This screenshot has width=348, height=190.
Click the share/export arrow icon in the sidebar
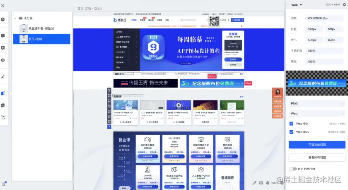pyautogui.click(x=2, y=117)
